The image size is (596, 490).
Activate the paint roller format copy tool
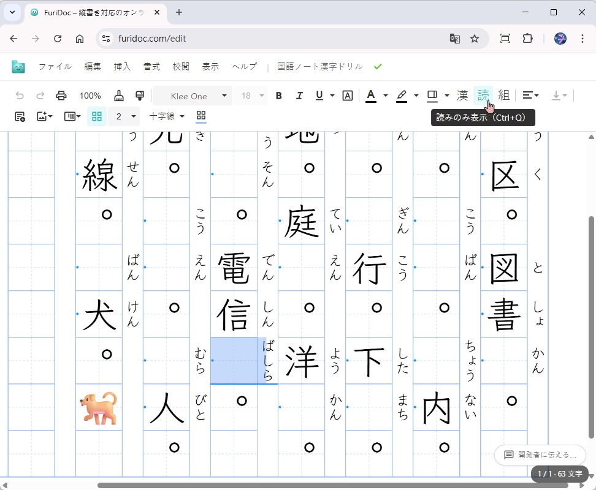140,96
